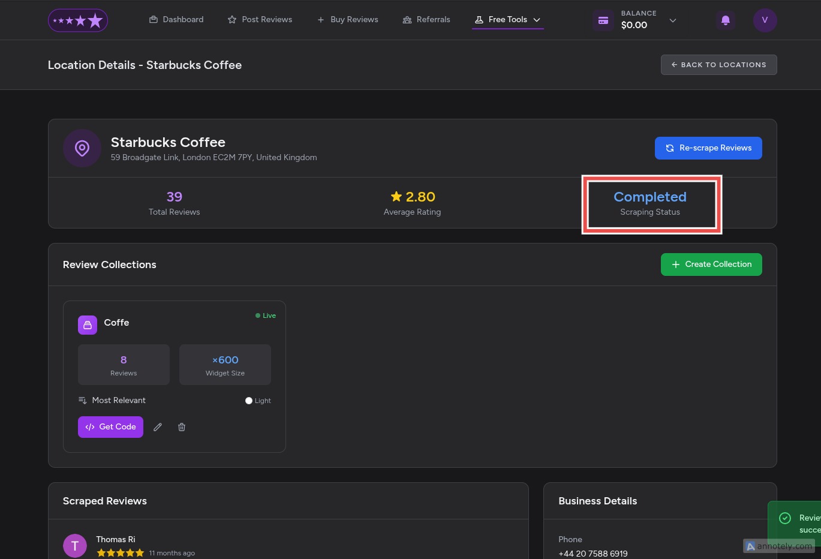Click the five-star logo icon
Screen dimensions: 821x559
[x=78, y=20]
